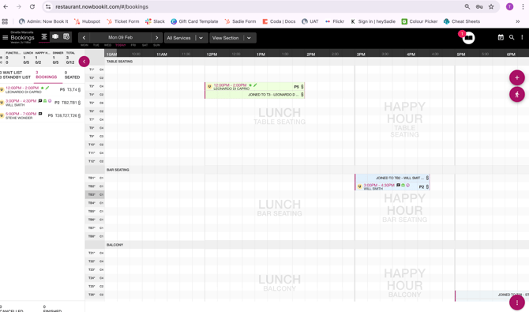Open the calendar-clock view icon
The image size is (529, 312).
66,36
